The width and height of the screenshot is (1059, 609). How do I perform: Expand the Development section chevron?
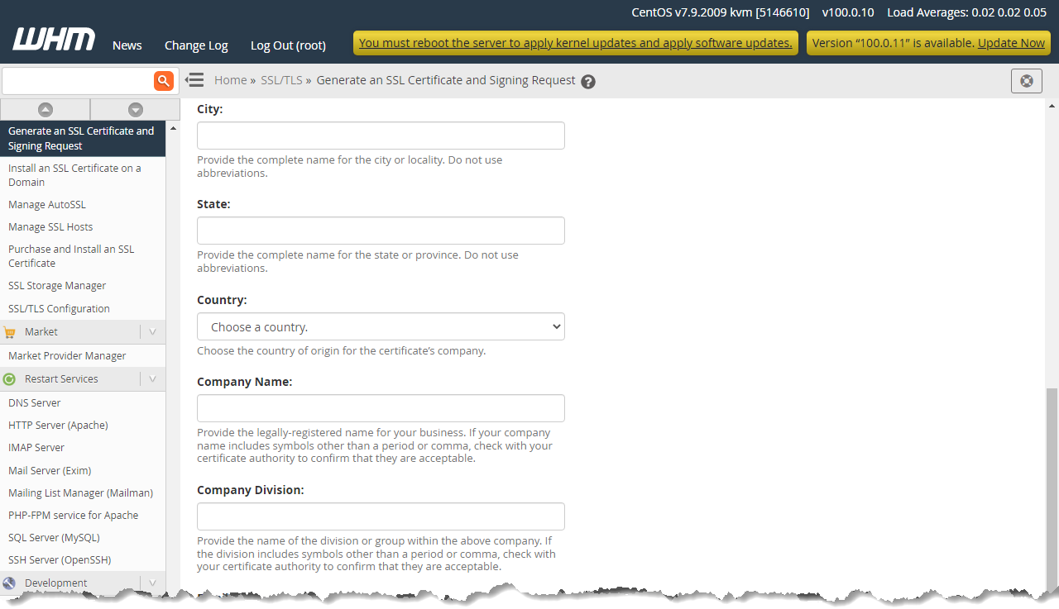pos(152,582)
